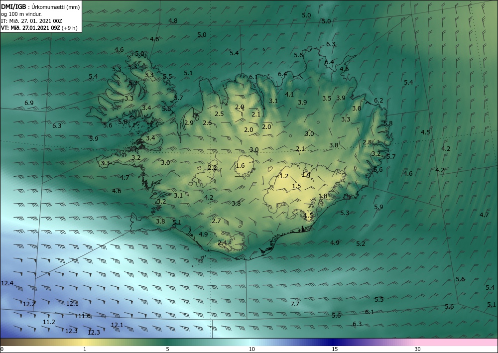Click the 1.6 value inside Hofsjökull outline

point(241,165)
